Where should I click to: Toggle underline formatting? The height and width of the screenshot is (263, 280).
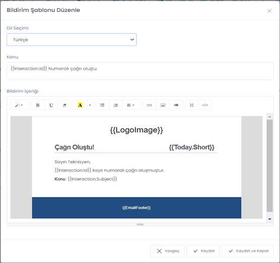click(51, 105)
